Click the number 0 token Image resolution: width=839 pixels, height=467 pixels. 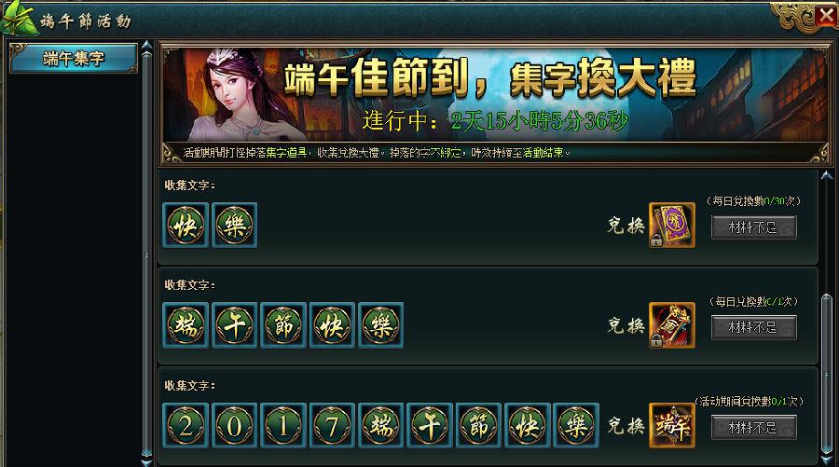pyautogui.click(x=234, y=426)
